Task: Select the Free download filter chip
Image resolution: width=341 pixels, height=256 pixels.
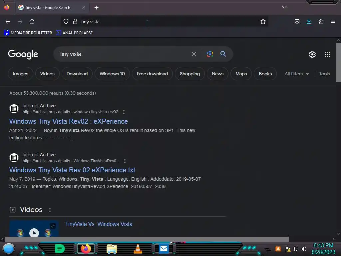Action: click(152, 74)
